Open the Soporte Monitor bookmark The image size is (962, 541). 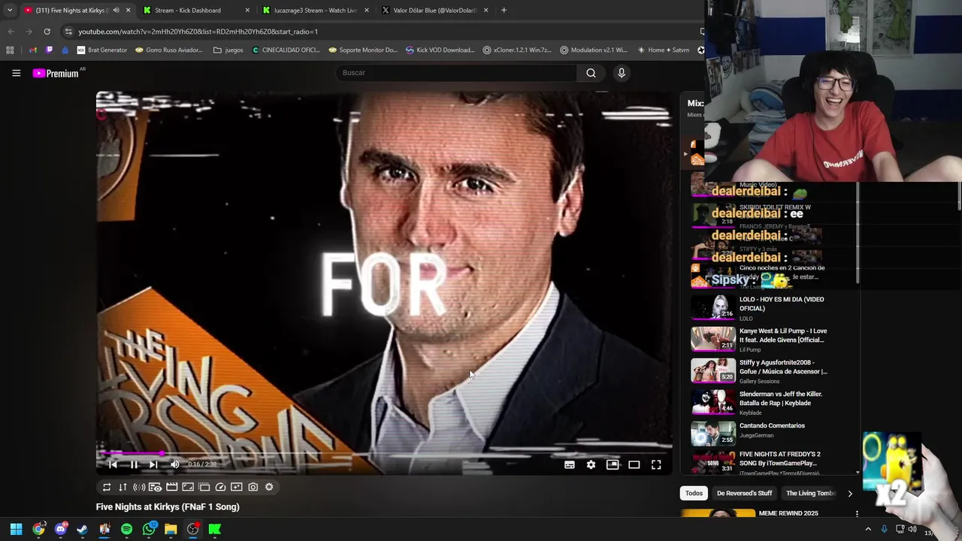(363, 50)
